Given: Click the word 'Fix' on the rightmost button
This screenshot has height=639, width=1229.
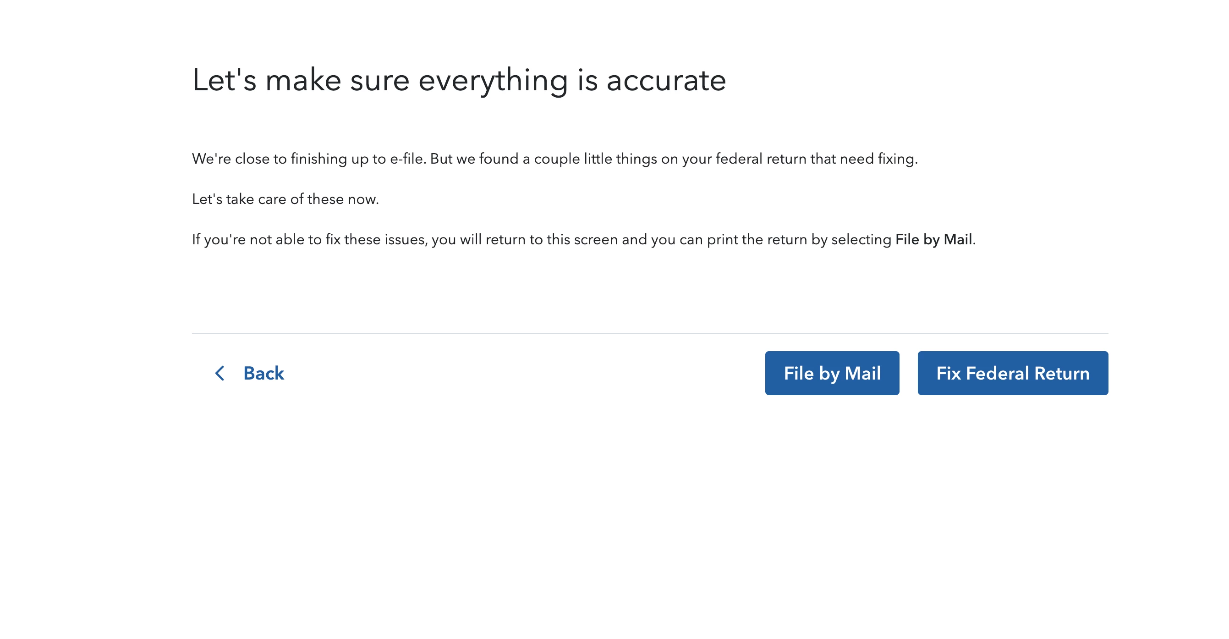Looking at the screenshot, I should [949, 373].
